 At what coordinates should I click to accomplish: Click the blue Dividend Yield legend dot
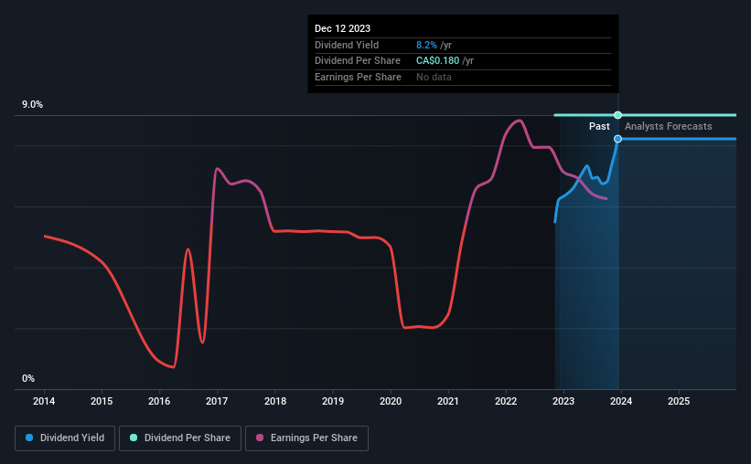click(x=29, y=438)
